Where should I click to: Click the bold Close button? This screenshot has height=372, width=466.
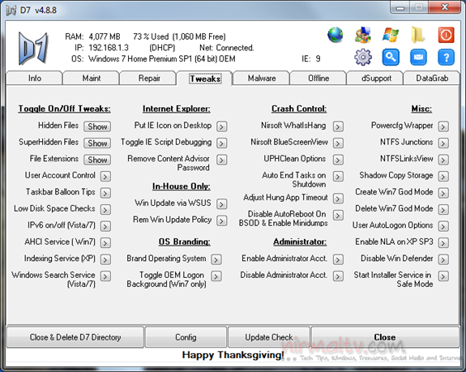click(385, 337)
